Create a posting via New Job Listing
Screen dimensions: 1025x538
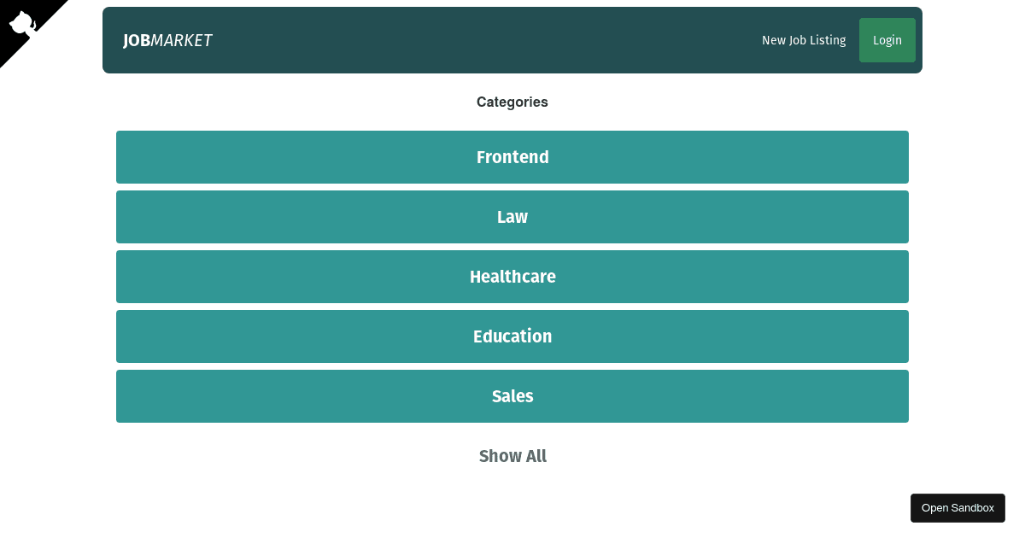(x=804, y=40)
